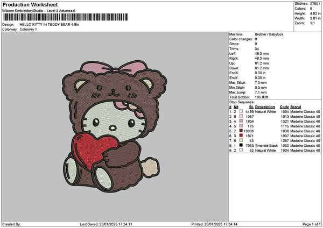
Task: Click the Max Stitch value 7.0 mm
Action: [261, 83]
